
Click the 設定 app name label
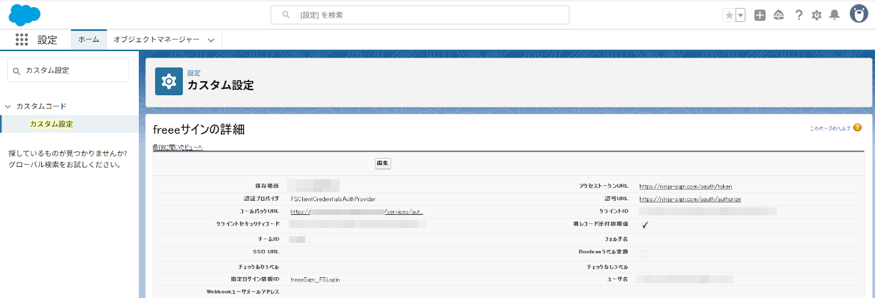point(47,40)
